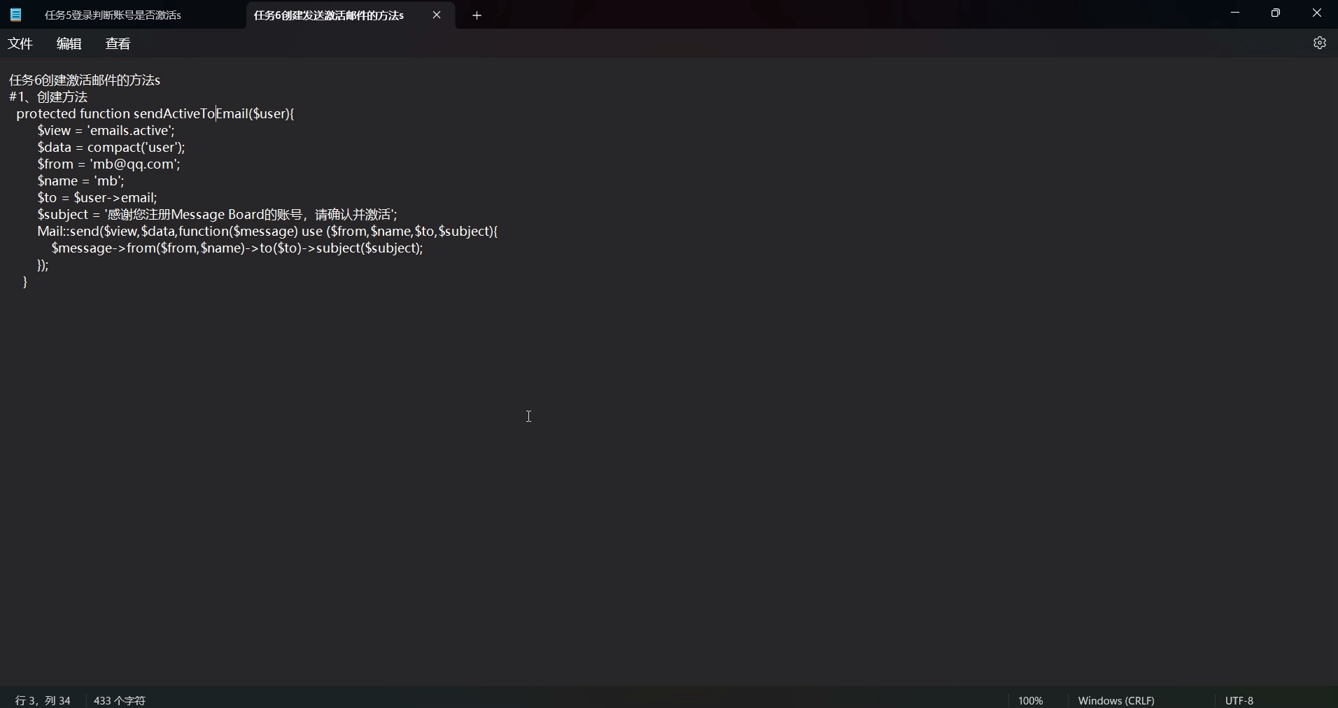Open the 编辑 menu
This screenshot has width=1338, height=708.
(69, 43)
